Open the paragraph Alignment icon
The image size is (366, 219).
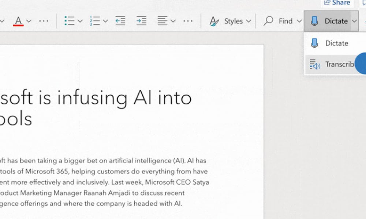(163, 21)
